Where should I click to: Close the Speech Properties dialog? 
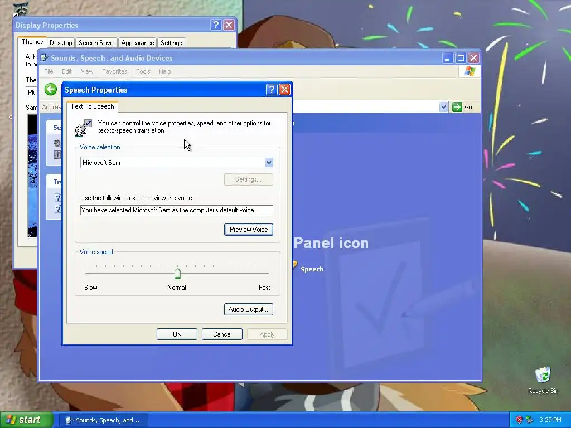click(284, 90)
